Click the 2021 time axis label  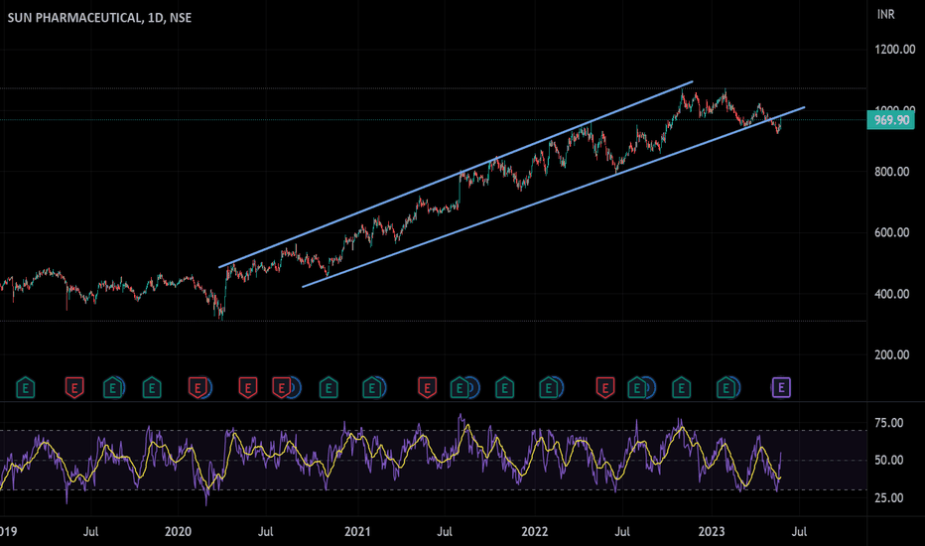click(357, 531)
